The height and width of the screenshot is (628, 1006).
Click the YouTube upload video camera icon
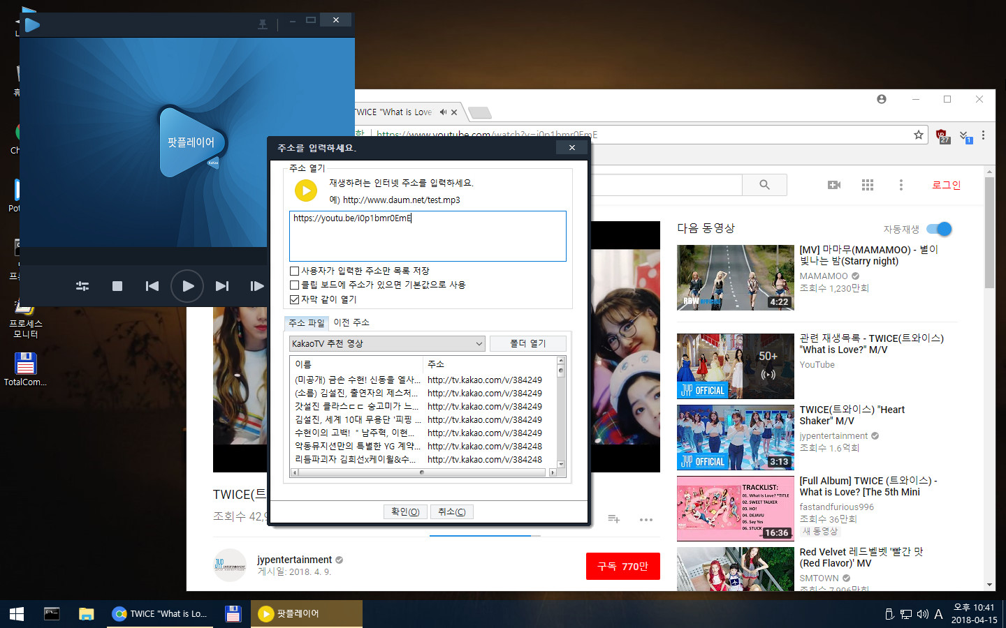pos(834,185)
